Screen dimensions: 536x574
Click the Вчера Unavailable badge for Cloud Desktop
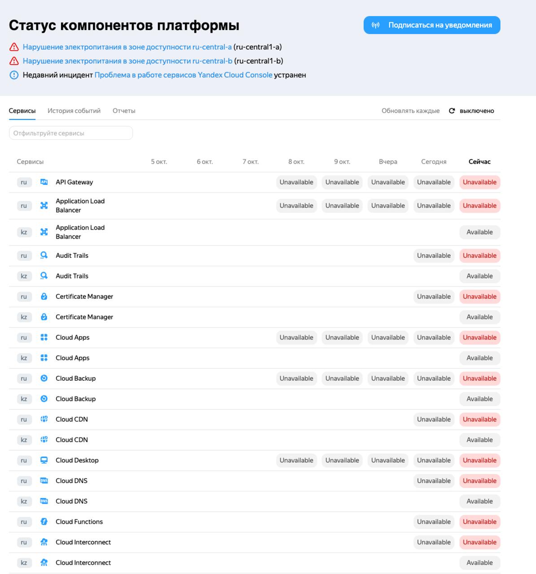(388, 461)
